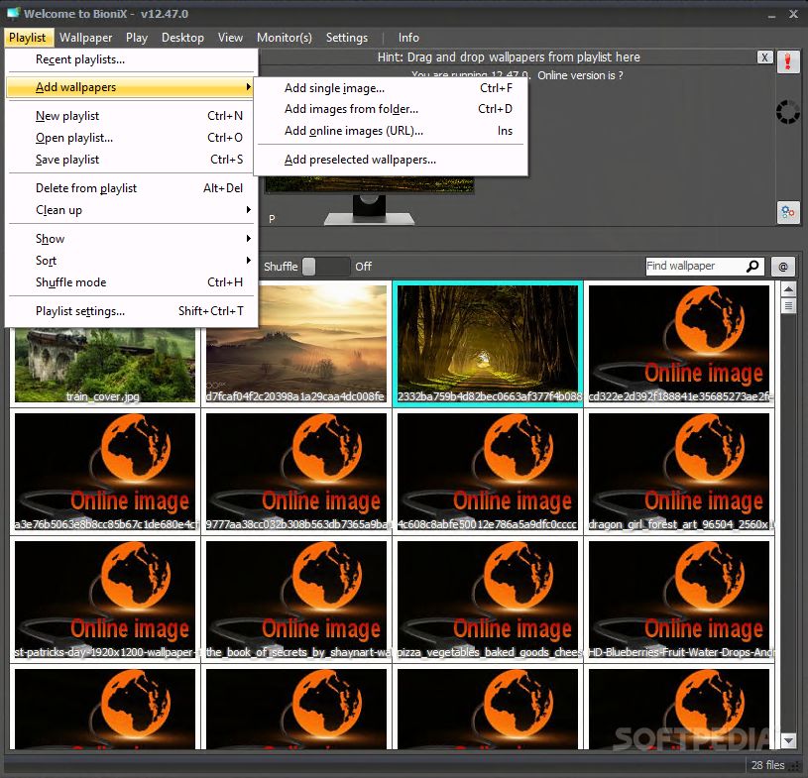The image size is (808, 778).
Task: Select the online image 9777aa38cc03...
Action: (x=295, y=472)
